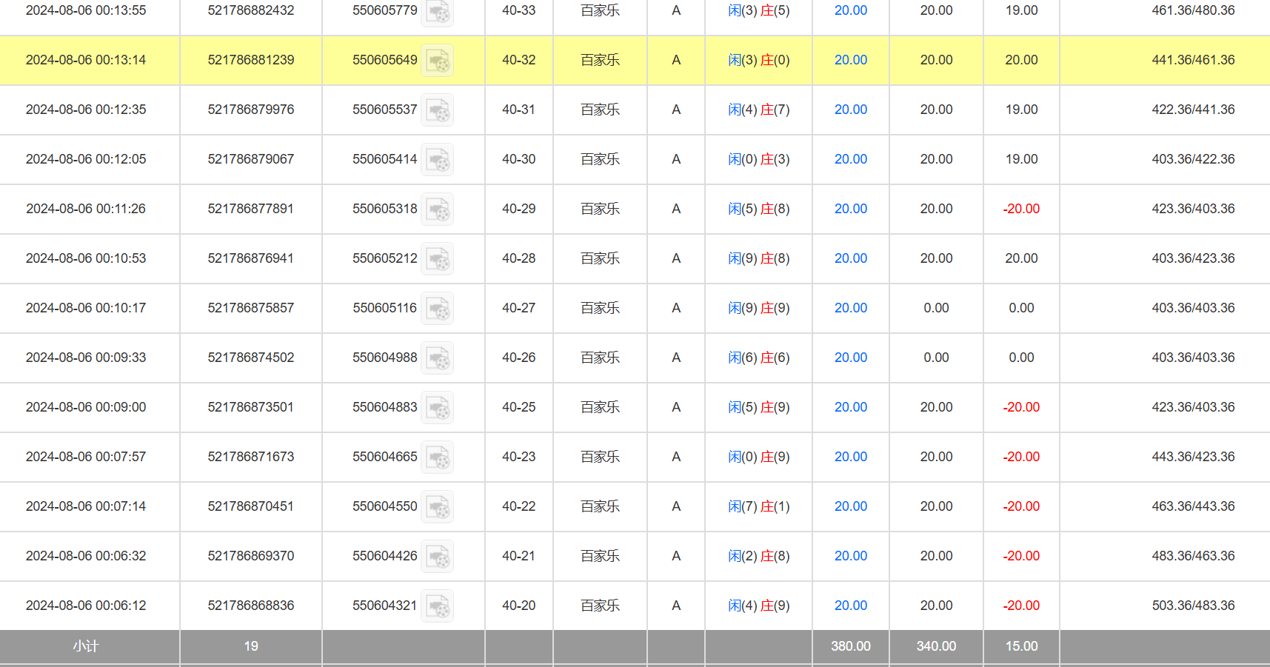Screen dimensions: 1270x667
Task: Click the 小计 subtotal row label
Action: pos(86,646)
